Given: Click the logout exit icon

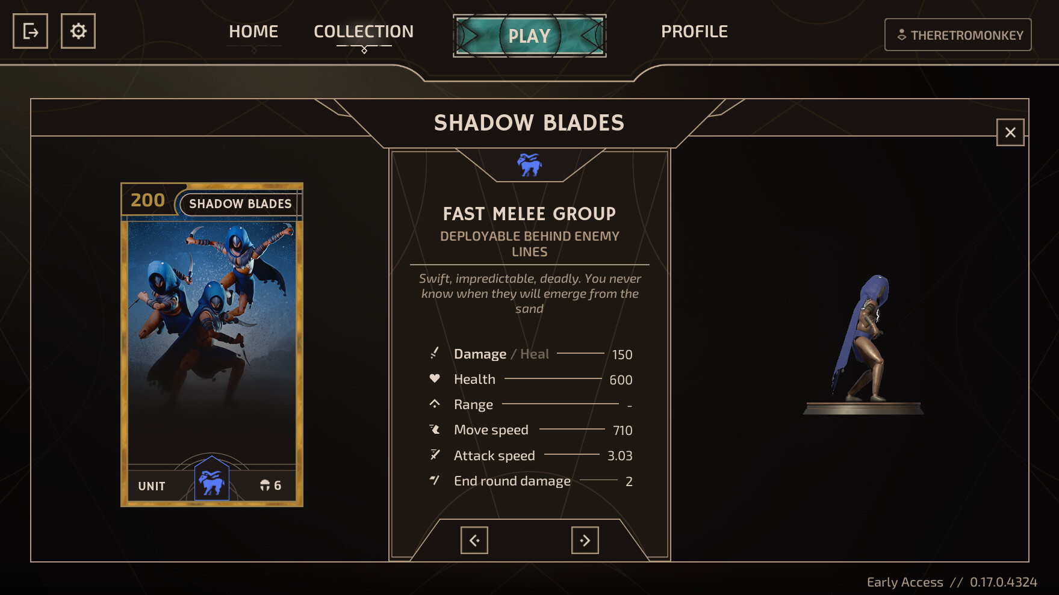Looking at the screenshot, I should (30, 31).
